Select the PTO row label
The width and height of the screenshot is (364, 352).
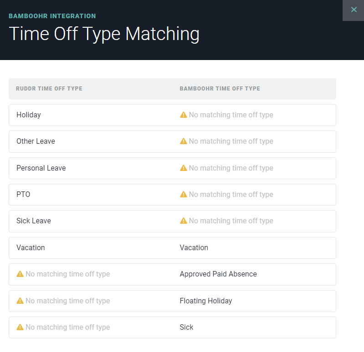(23, 195)
